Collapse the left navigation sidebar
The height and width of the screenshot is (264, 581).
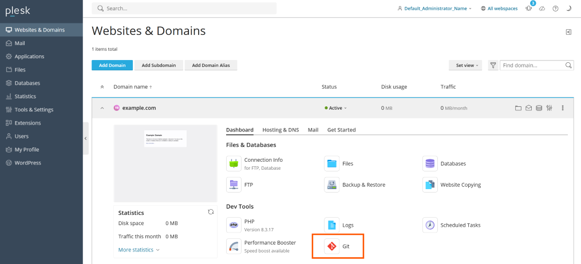(x=85, y=138)
